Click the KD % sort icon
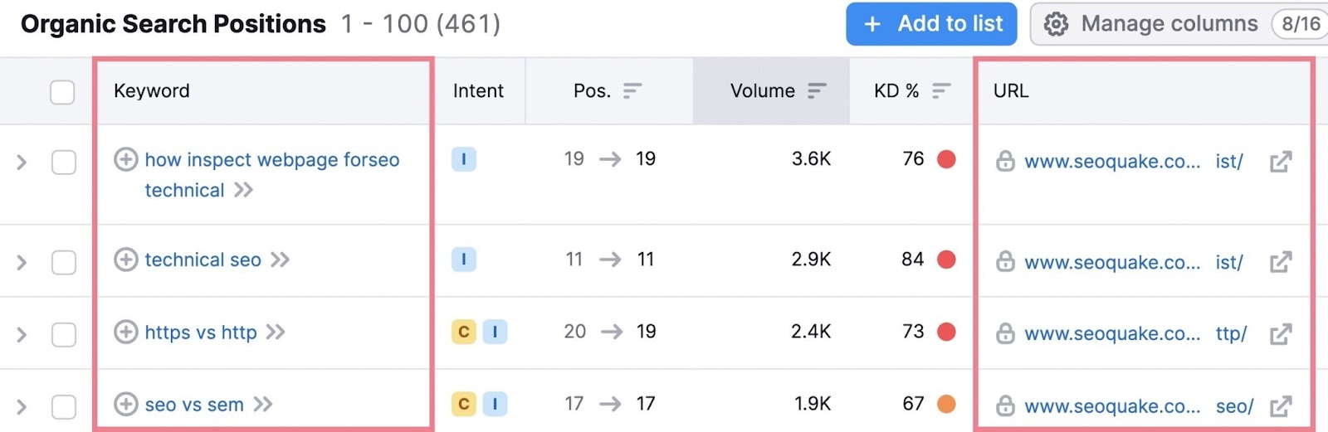The height and width of the screenshot is (432, 1328). click(x=940, y=90)
